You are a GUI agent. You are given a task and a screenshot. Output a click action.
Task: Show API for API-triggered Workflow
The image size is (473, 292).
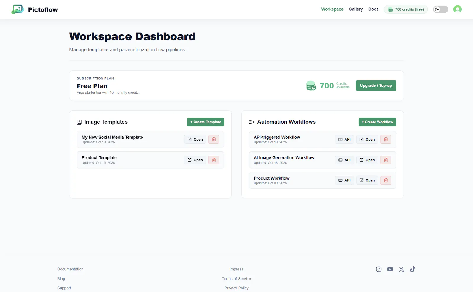point(344,139)
